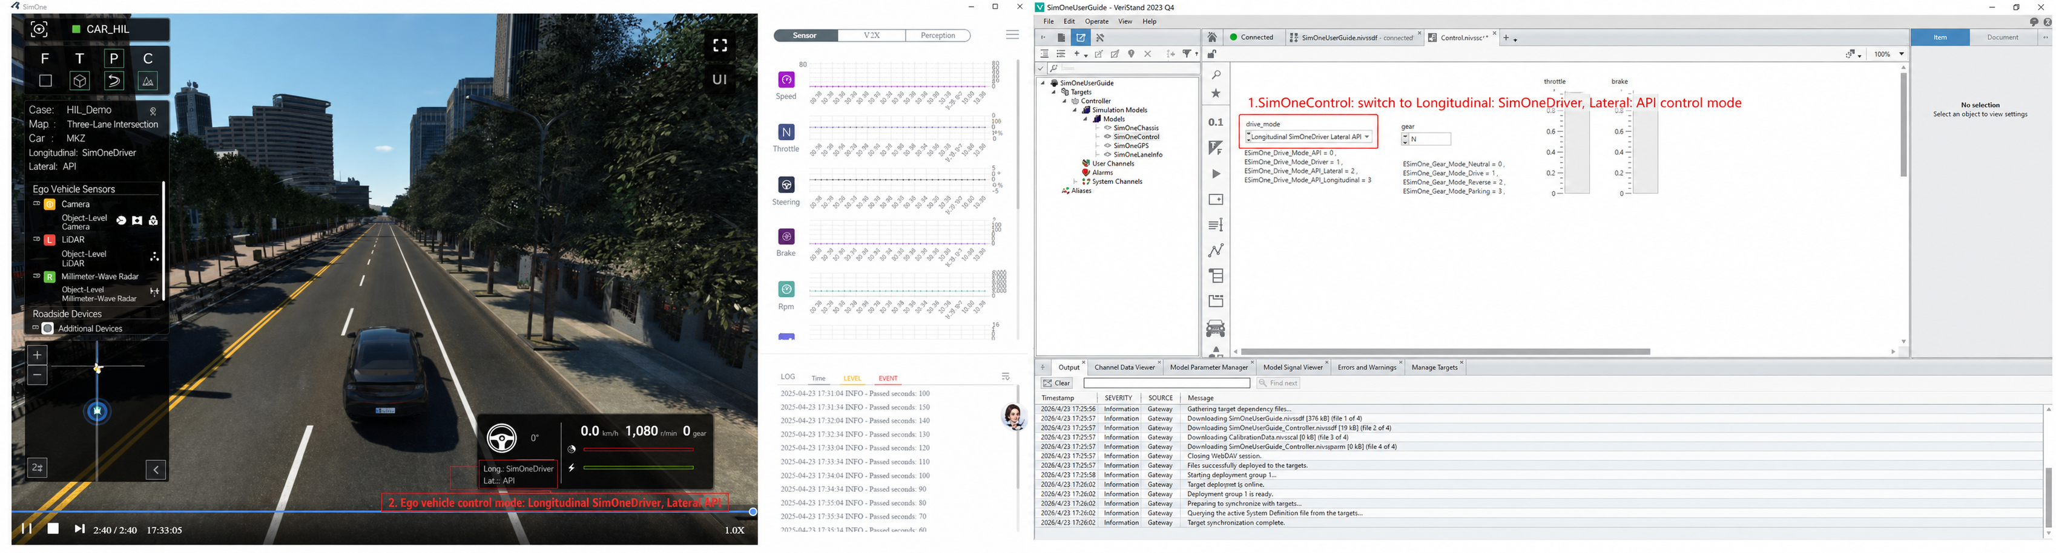The width and height of the screenshot is (2056, 553).
Task: Collapse the minimap with the left arrow
Action: (156, 470)
